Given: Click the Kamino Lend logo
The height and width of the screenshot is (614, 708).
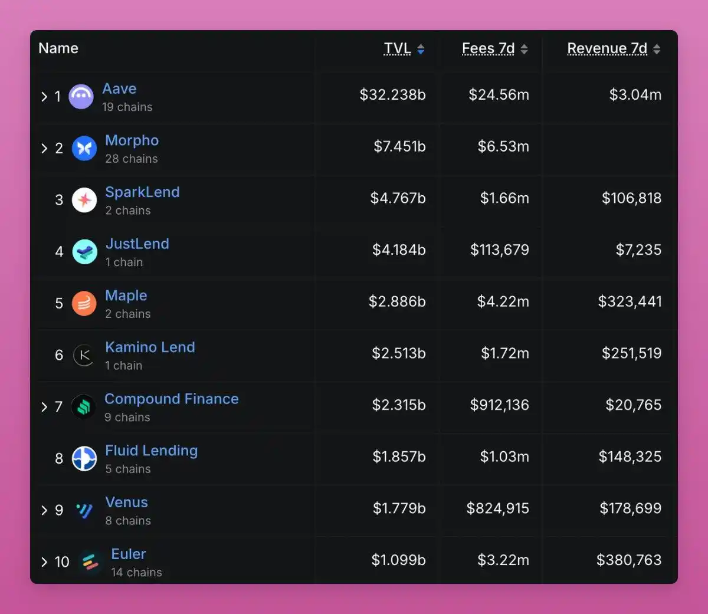Looking at the screenshot, I should click(x=84, y=354).
